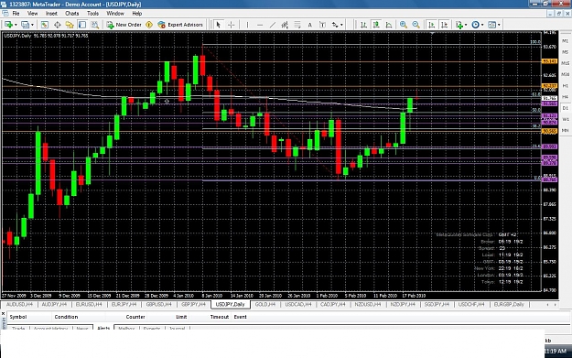The width and height of the screenshot is (572, 358).
Task: Open the Mailbox terminal tab
Action: (x=126, y=328)
